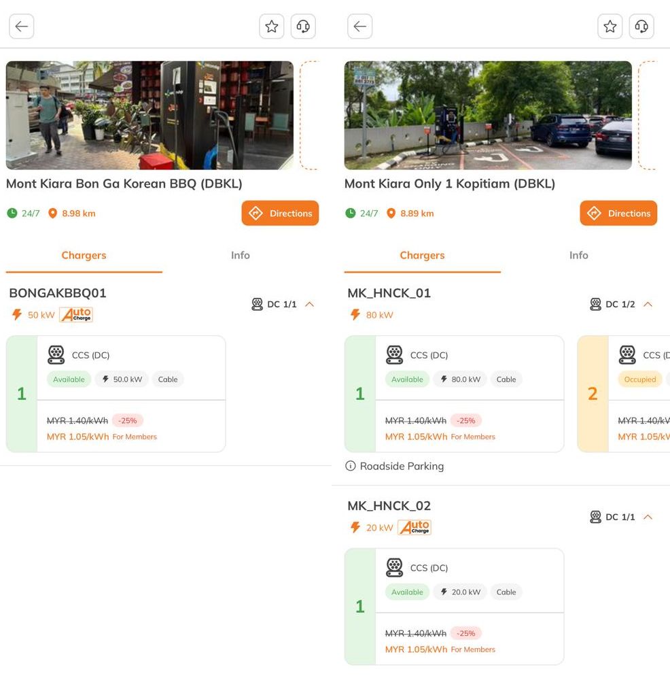Image resolution: width=670 pixels, height=693 pixels.
Task: Tap Occupied status on MK_HNCK_01 connector 2
Action: point(640,379)
